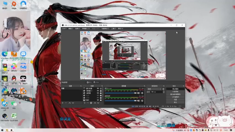Open the transition type dropdown
This screenshot has width=235, height=132.
pyautogui.click(x=154, y=89)
